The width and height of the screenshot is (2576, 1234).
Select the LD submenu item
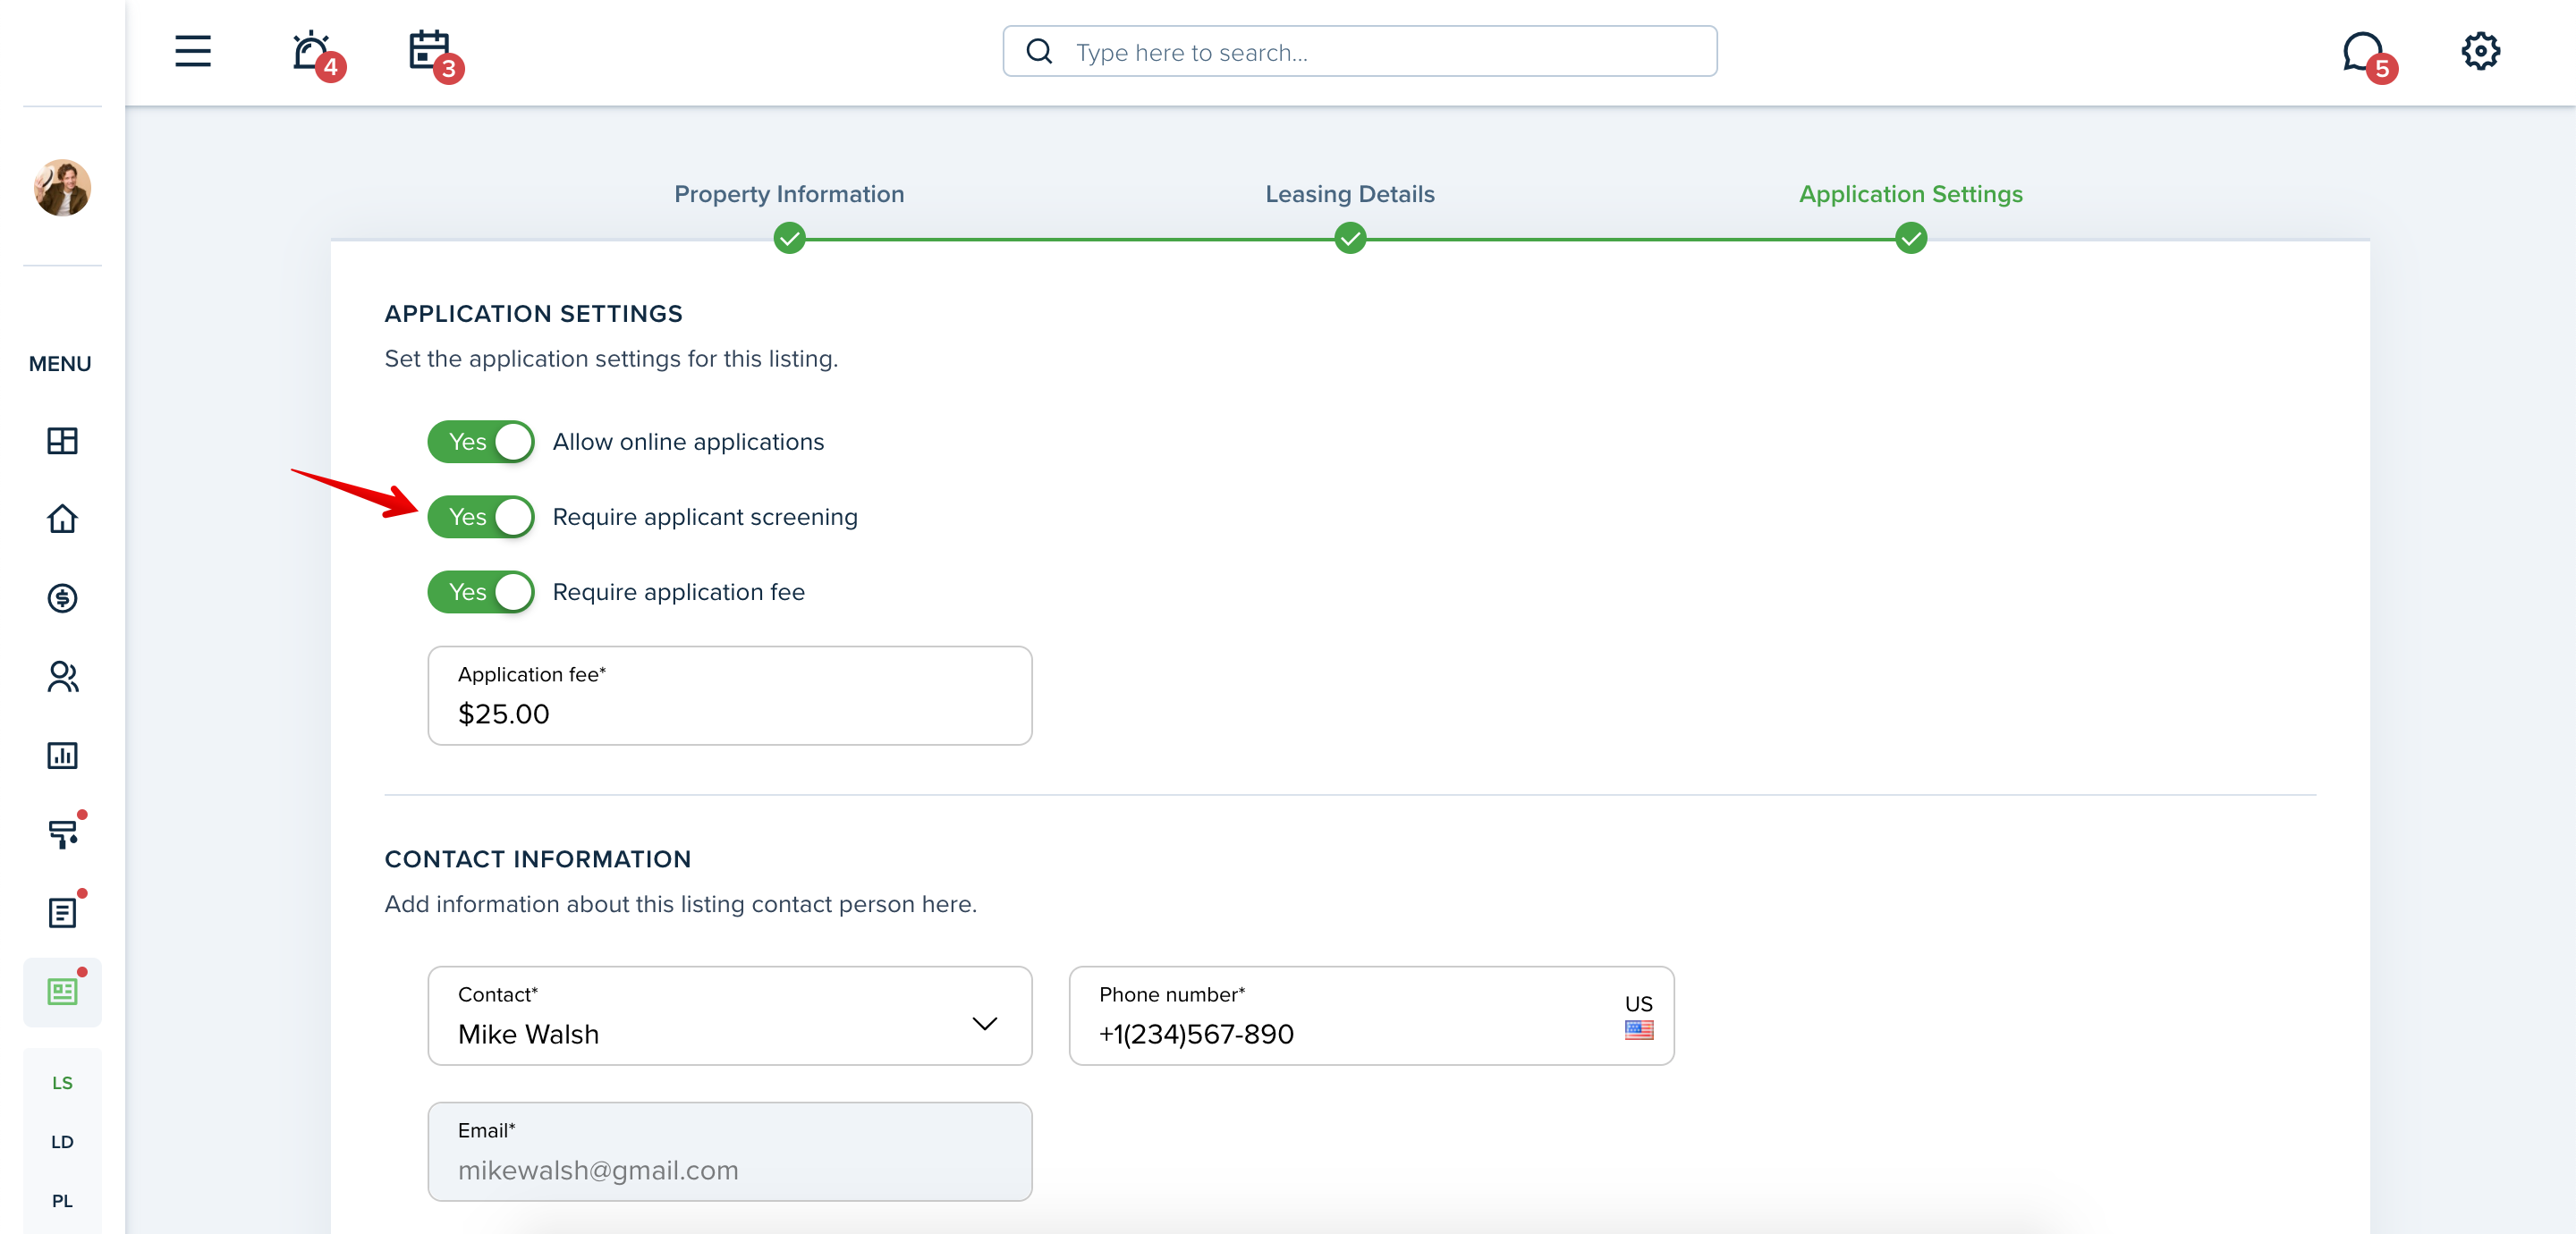[x=62, y=1142]
